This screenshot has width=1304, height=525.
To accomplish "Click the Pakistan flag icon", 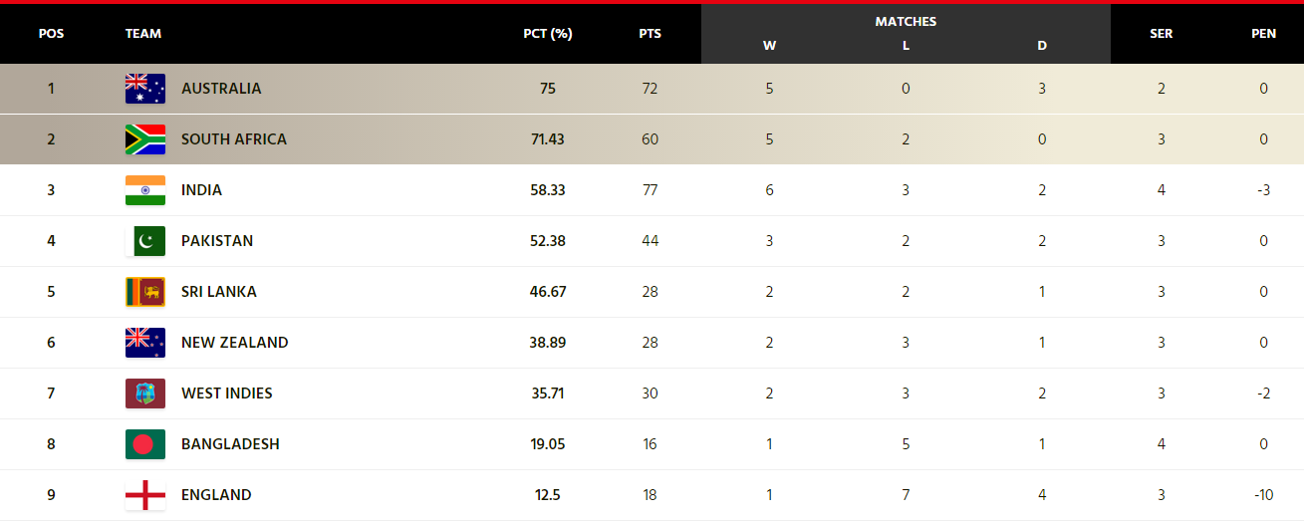I will [x=144, y=241].
